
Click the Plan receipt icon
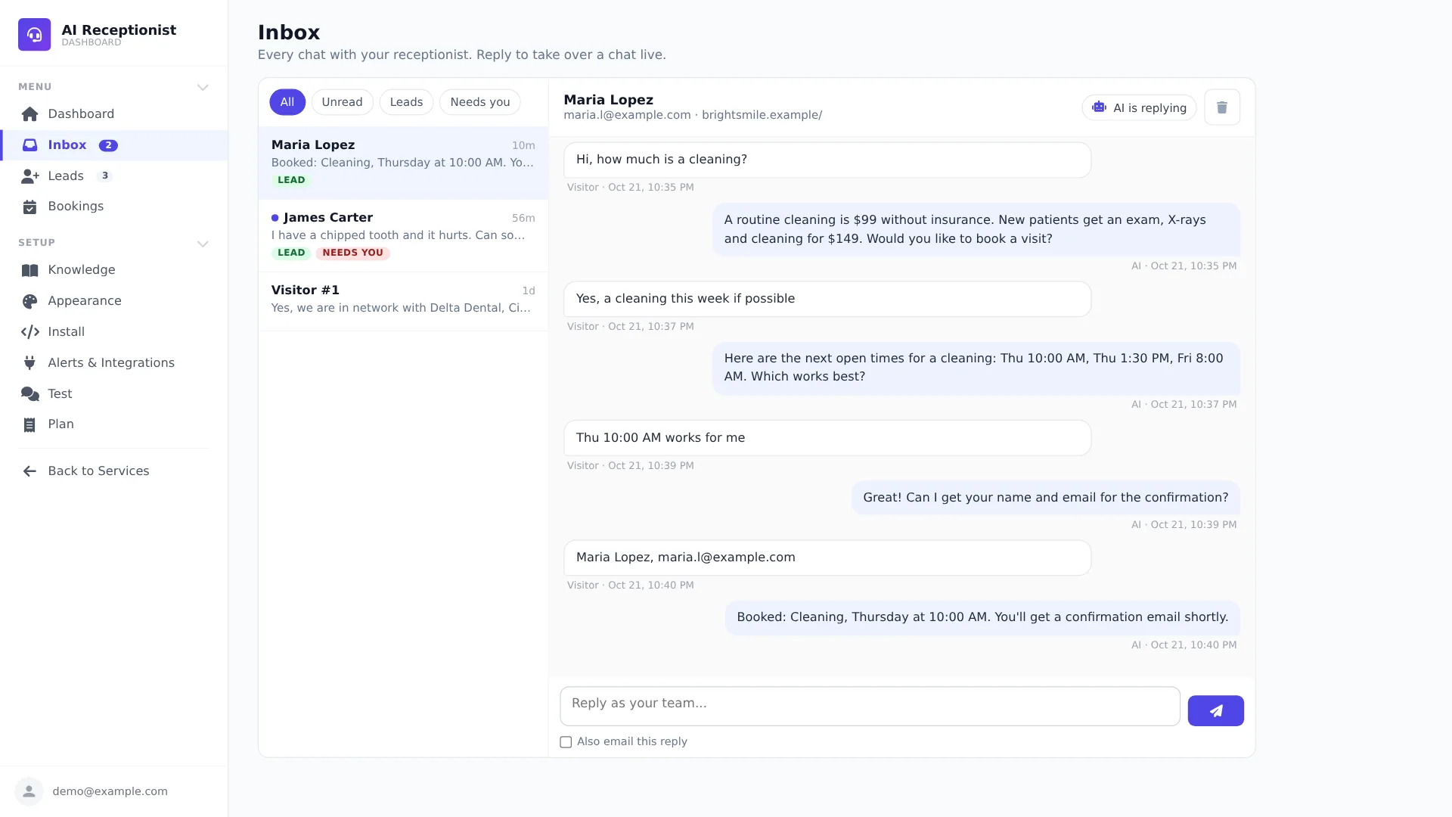coord(29,425)
